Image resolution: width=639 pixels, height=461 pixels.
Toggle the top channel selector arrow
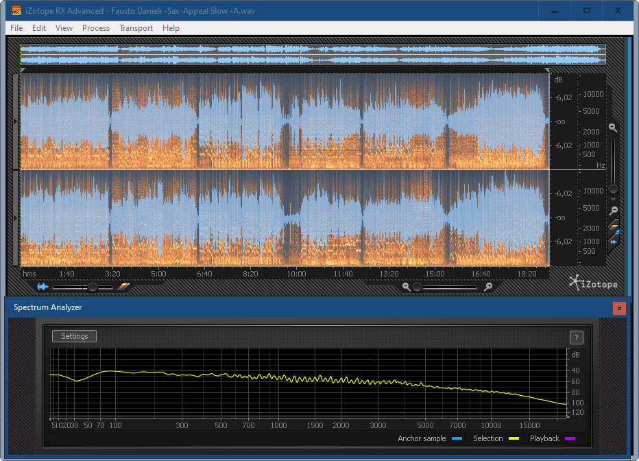click(x=16, y=121)
